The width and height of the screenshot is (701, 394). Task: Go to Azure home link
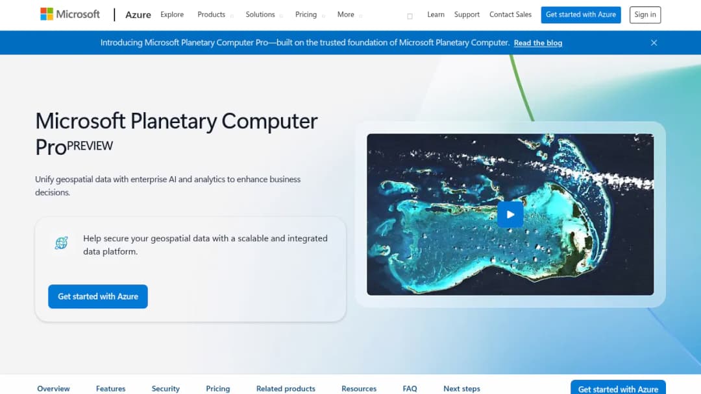pos(138,15)
